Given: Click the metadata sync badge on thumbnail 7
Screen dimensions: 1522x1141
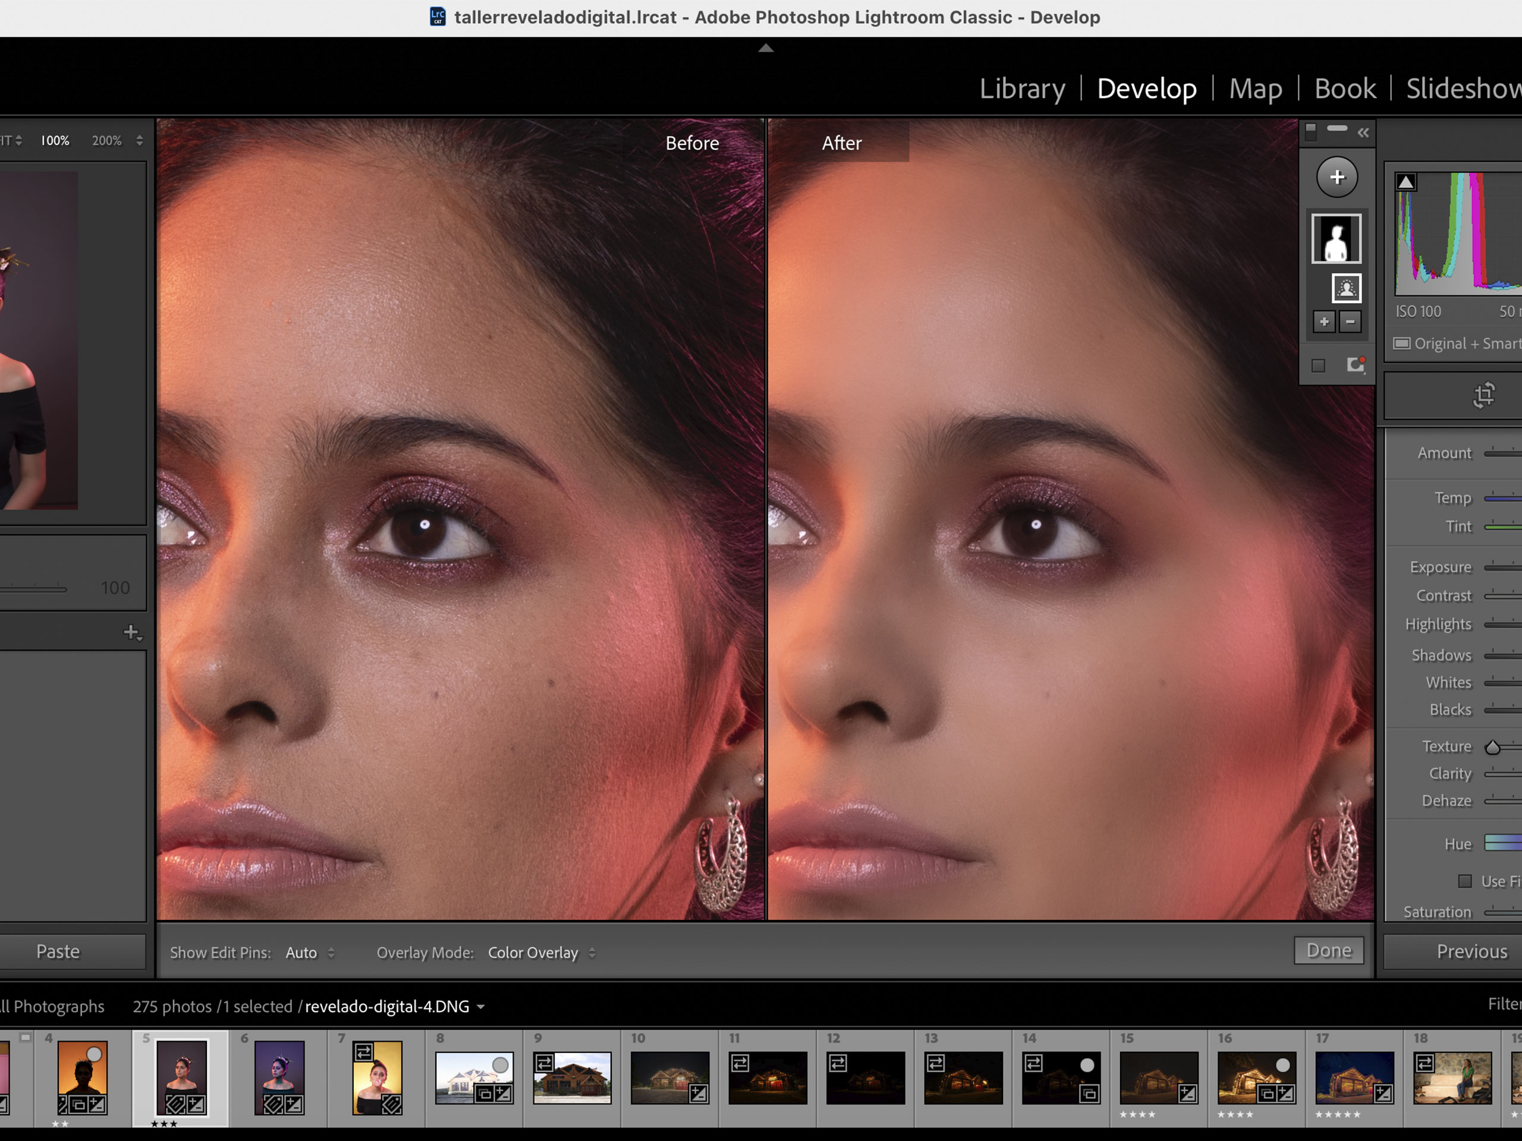Looking at the screenshot, I should point(363,1052).
